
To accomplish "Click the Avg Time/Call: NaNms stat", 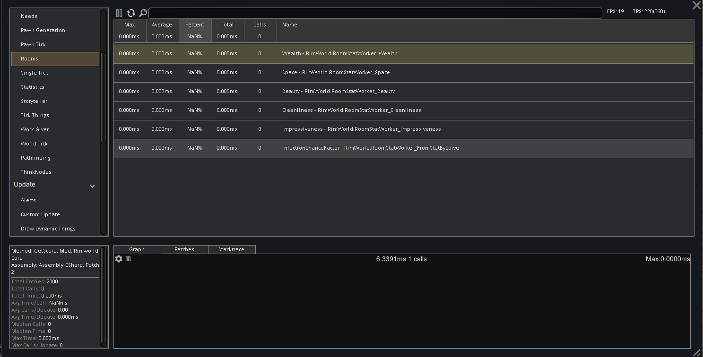I will [x=39, y=303].
